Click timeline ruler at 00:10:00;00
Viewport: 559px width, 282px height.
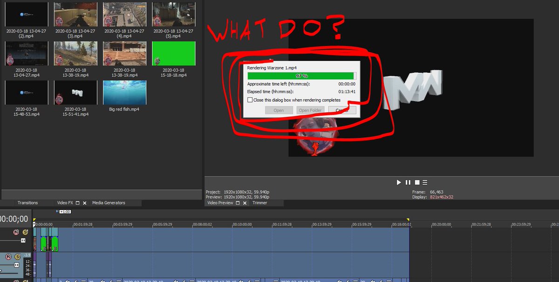pos(242,224)
